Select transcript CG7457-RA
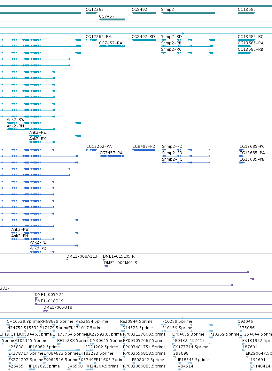This screenshot has height=371, width=272. tap(111, 43)
